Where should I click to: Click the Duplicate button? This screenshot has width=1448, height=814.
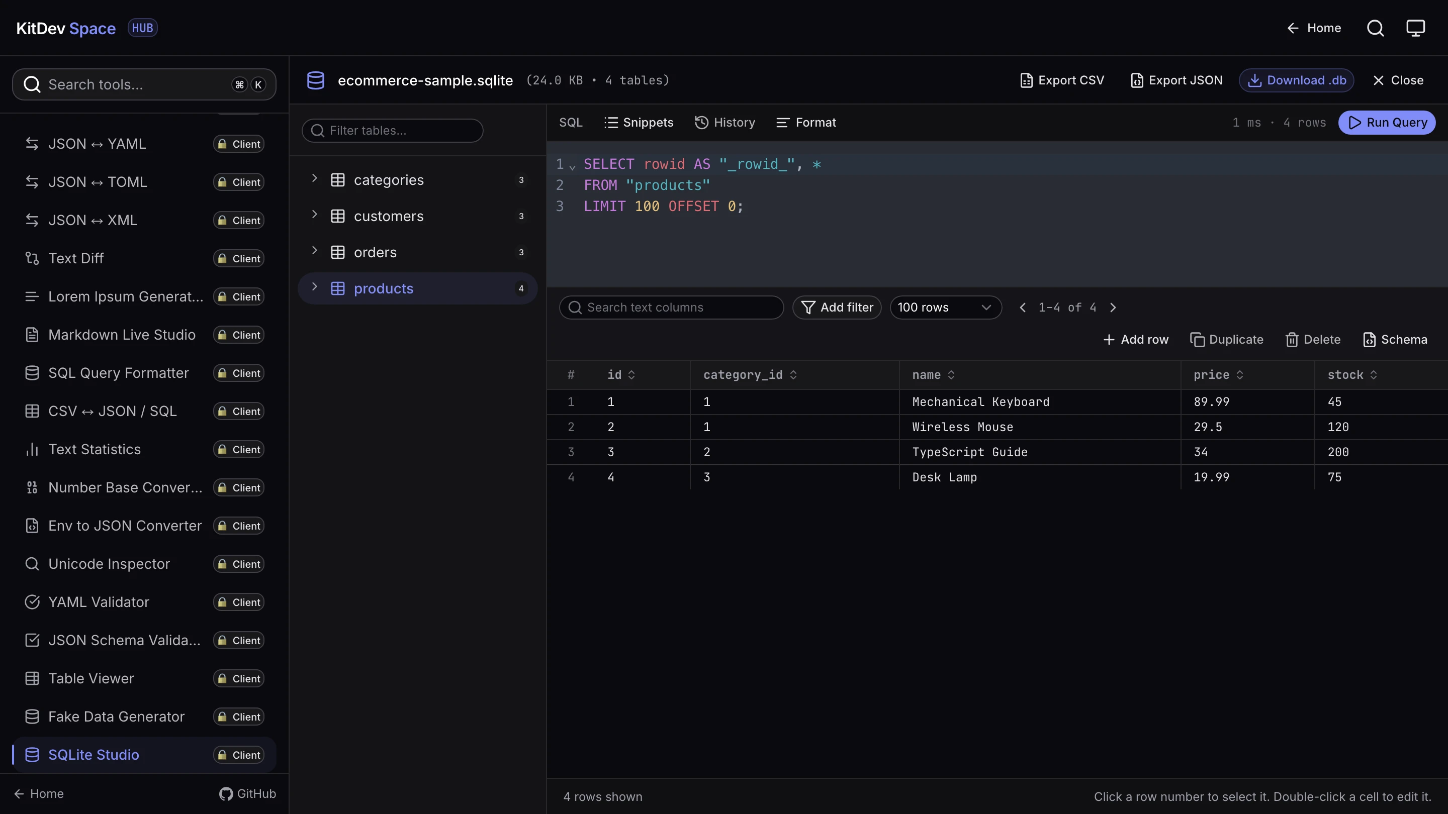click(1227, 340)
